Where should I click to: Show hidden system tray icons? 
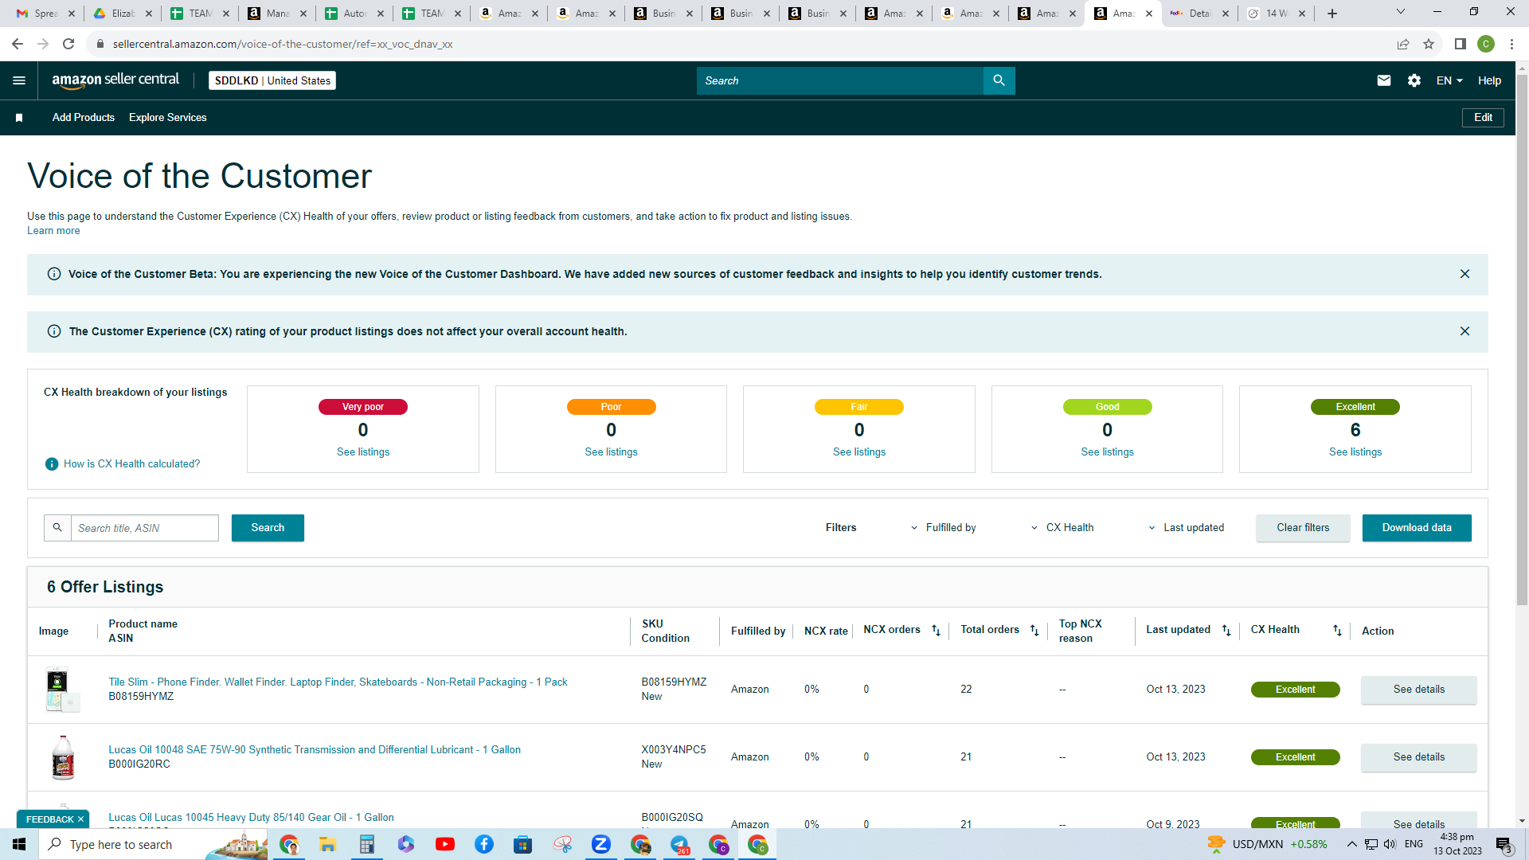point(1352,844)
